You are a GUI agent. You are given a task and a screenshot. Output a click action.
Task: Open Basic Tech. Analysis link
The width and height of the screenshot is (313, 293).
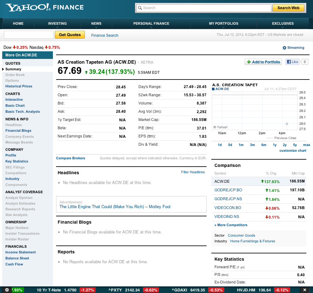coord(22,111)
